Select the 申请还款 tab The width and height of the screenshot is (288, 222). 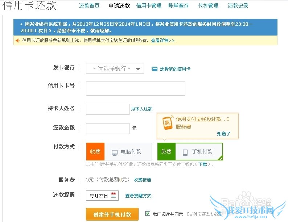click(119, 6)
